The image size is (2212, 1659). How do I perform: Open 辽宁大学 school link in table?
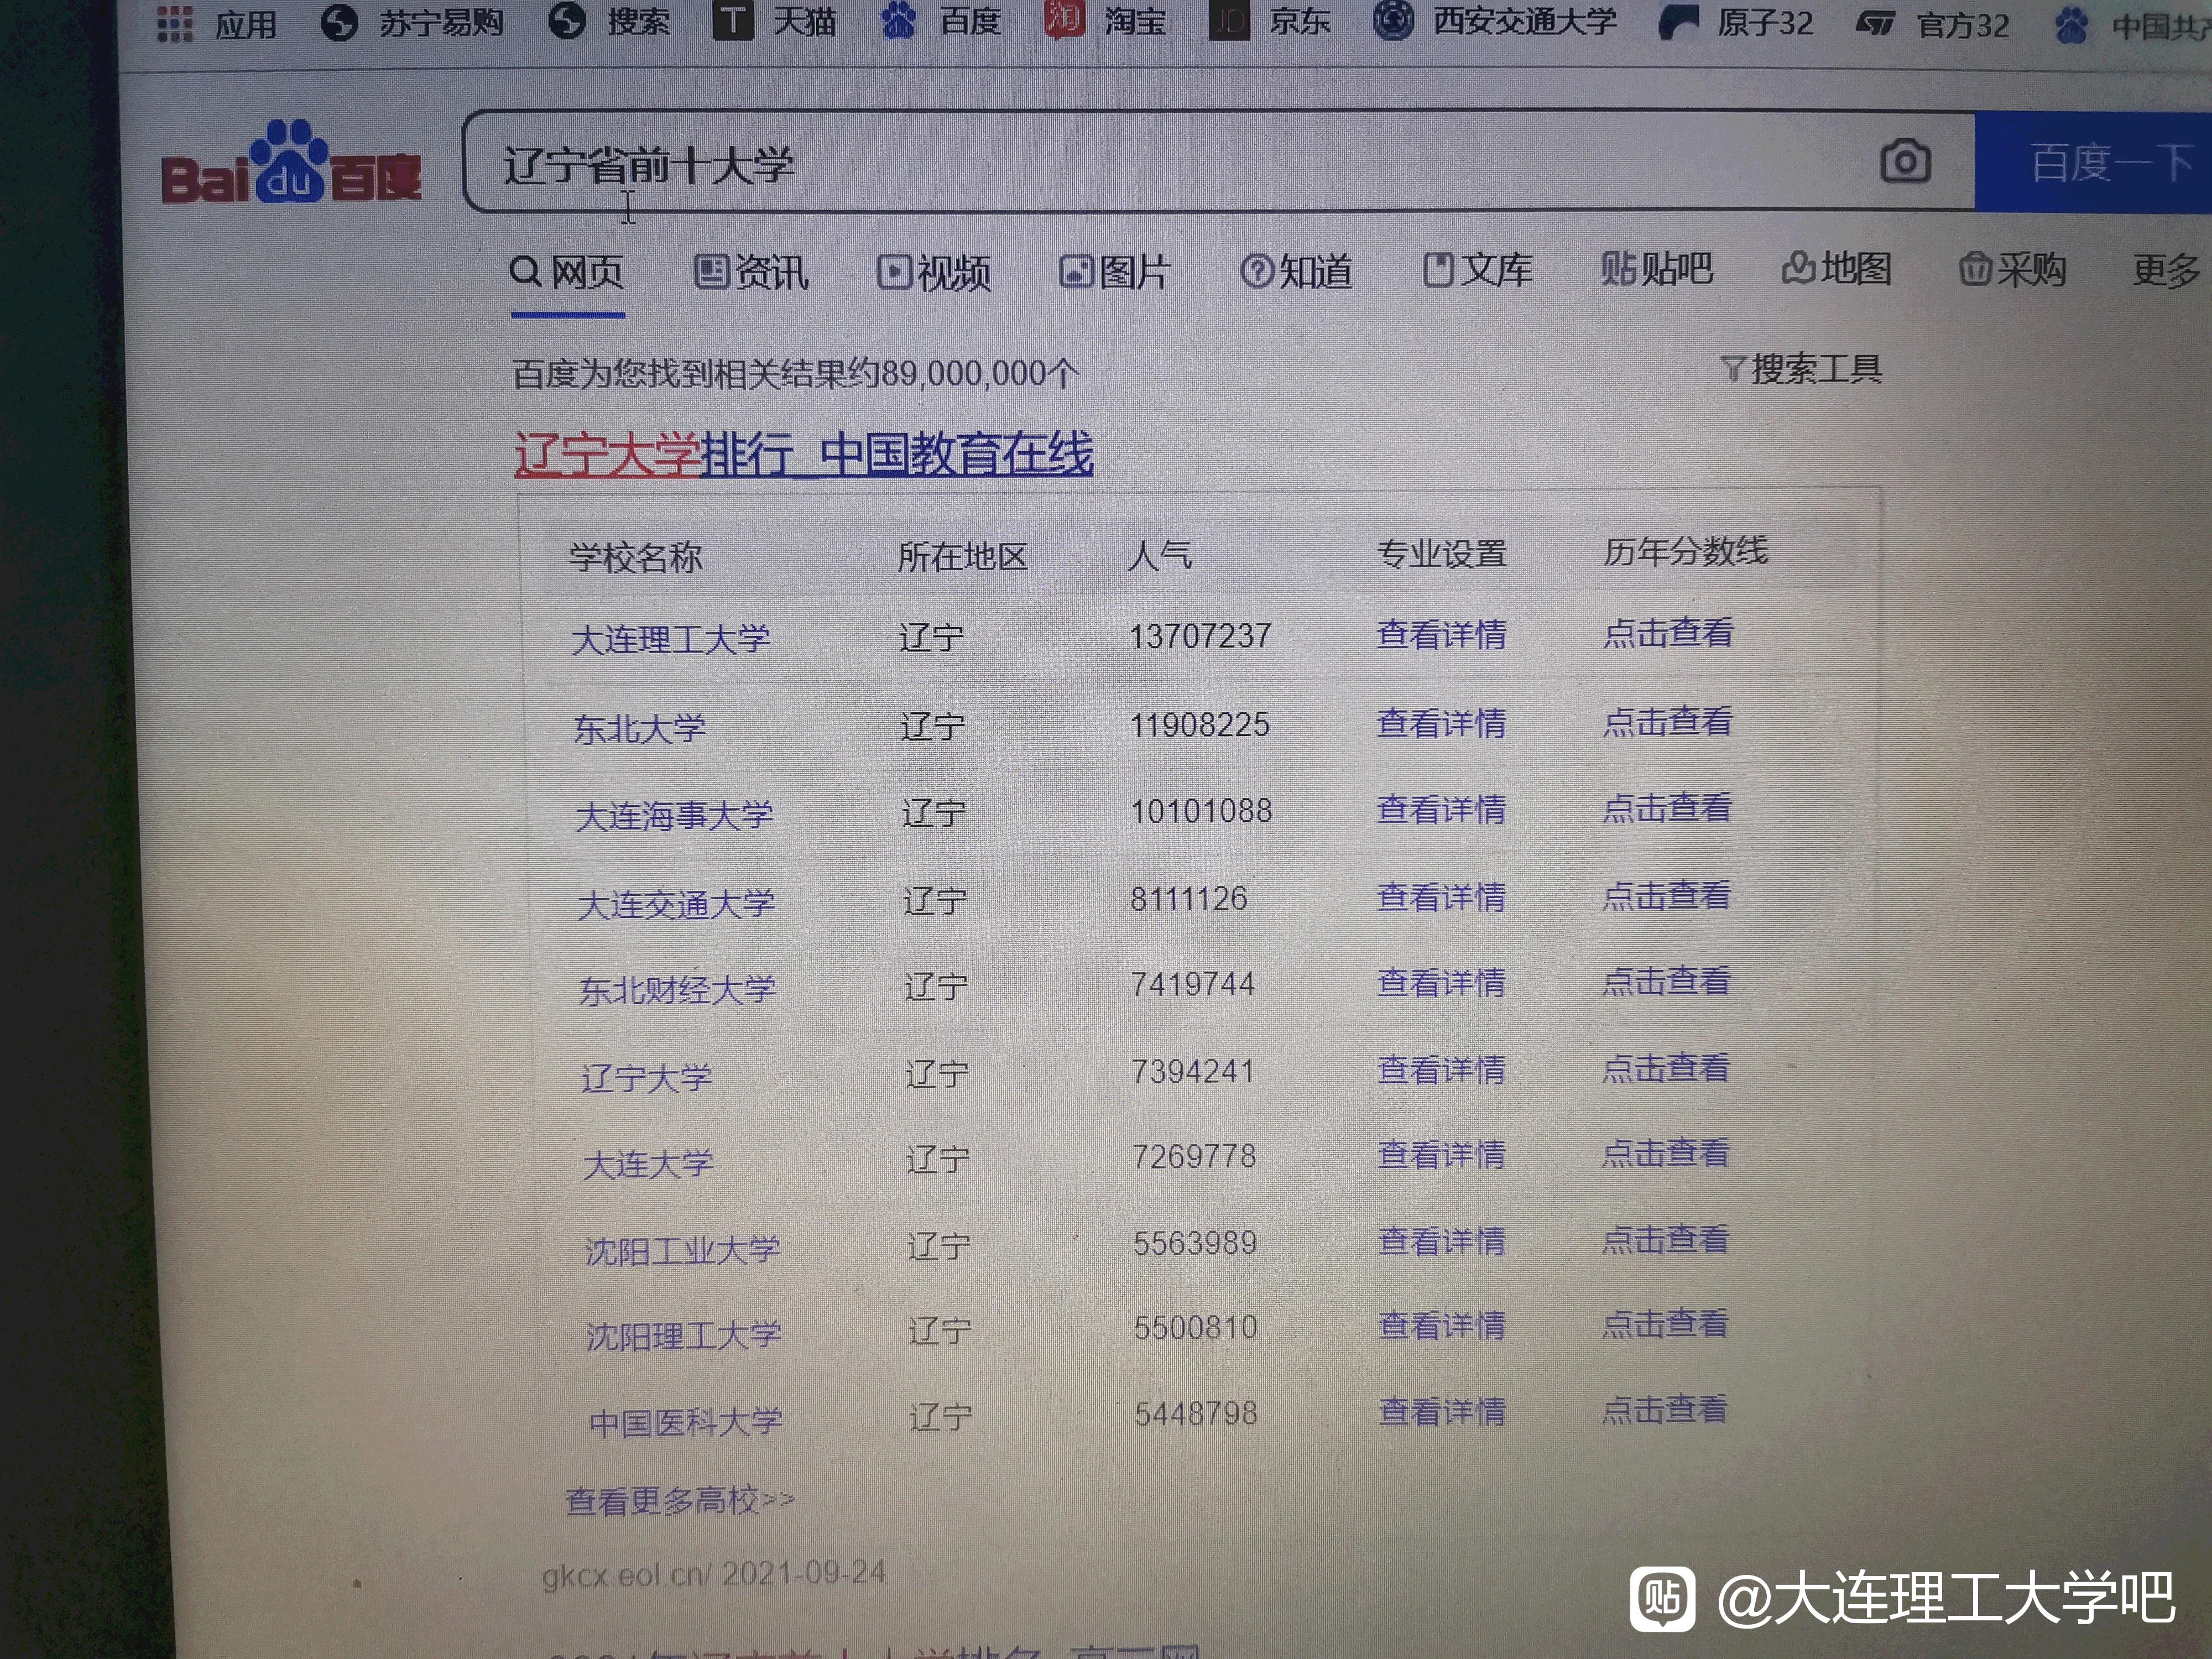(x=646, y=1077)
